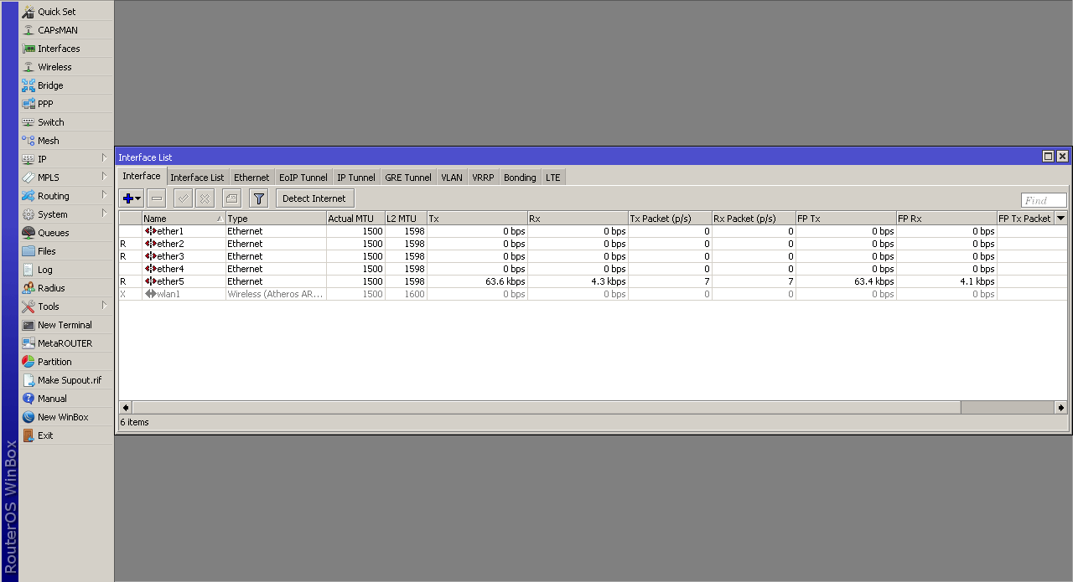Switch to the VLAN tab
Image resolution: width=1073 pixels, height=582 pixels.
click(x=452, y=178)
